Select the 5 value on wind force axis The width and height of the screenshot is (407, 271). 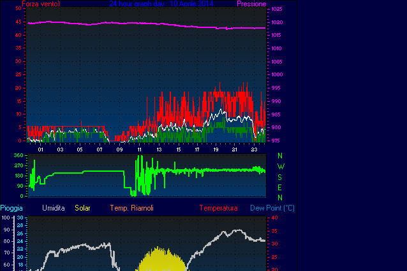20,127
